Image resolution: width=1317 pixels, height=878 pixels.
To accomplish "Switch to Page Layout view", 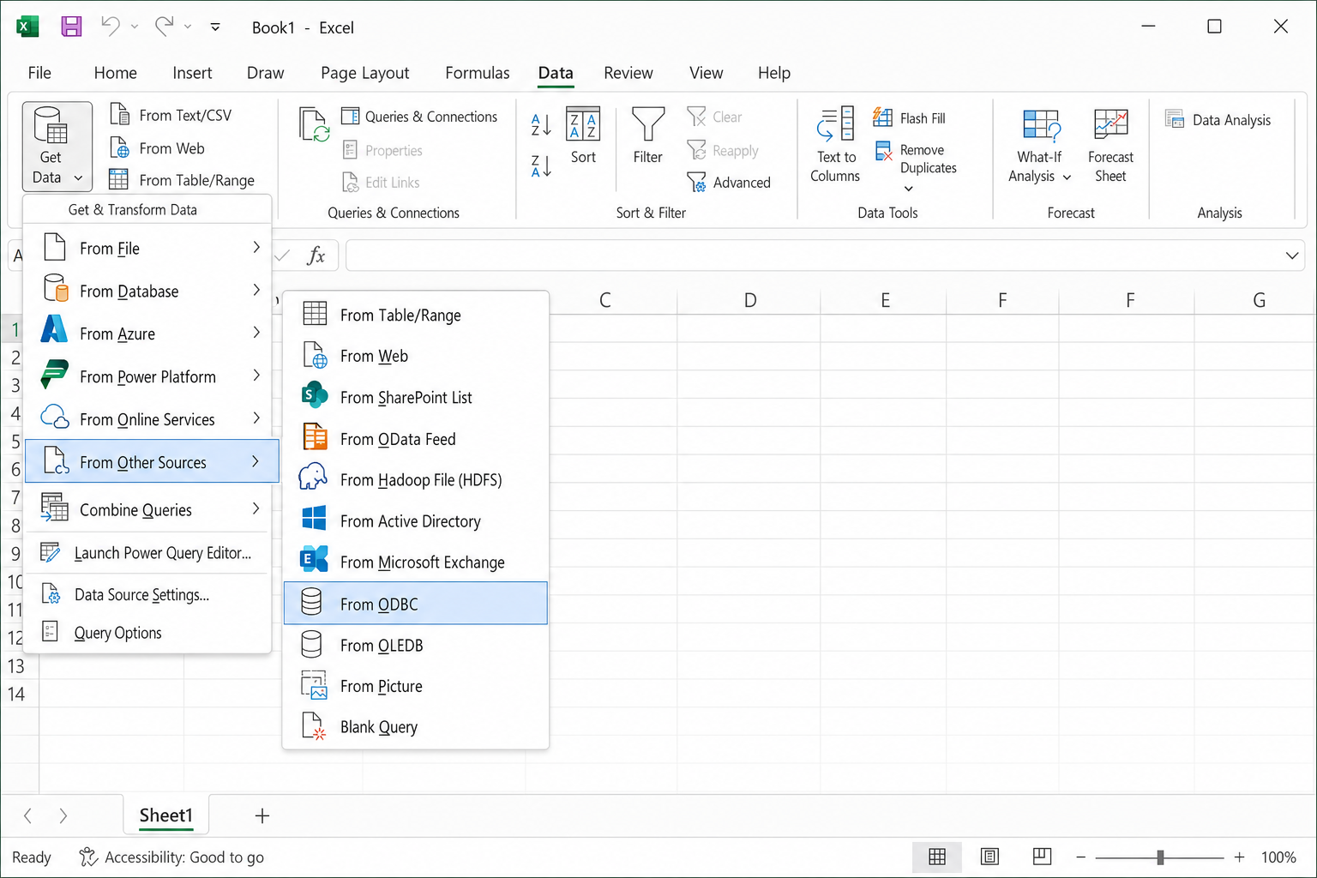I will click(x=989, y=857).
